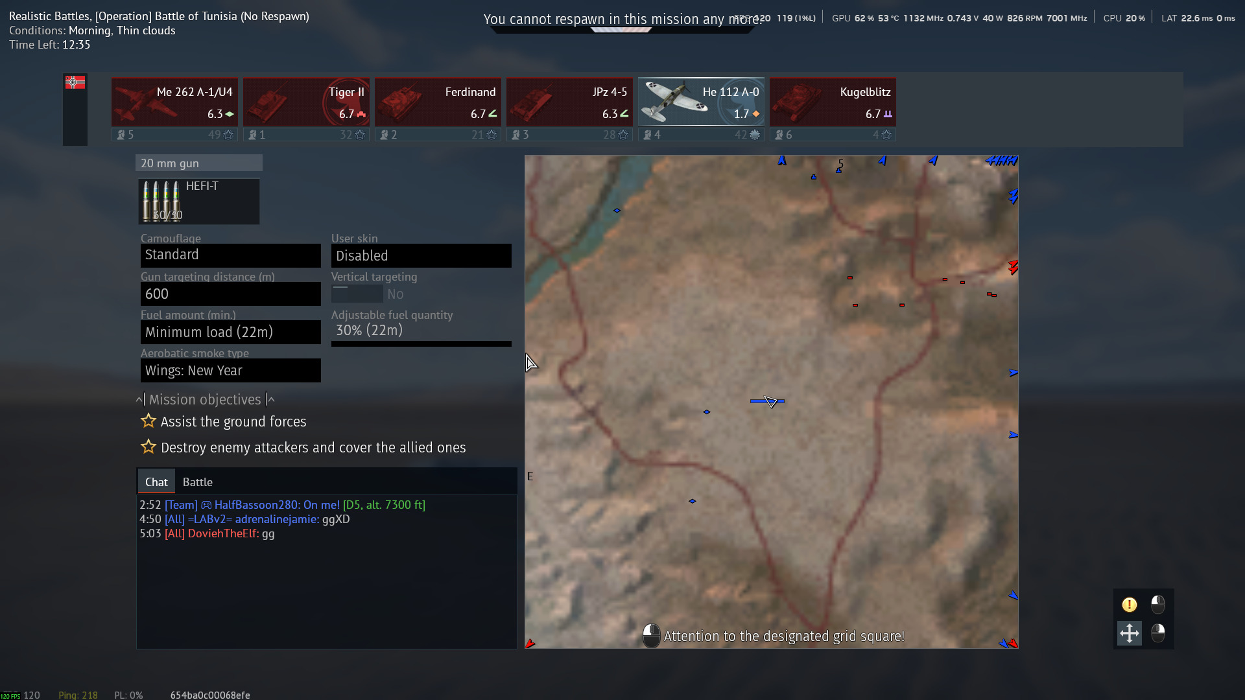Open the User skin Disabled dropdown
The image size is (1245, 700).
coord(421,256)
